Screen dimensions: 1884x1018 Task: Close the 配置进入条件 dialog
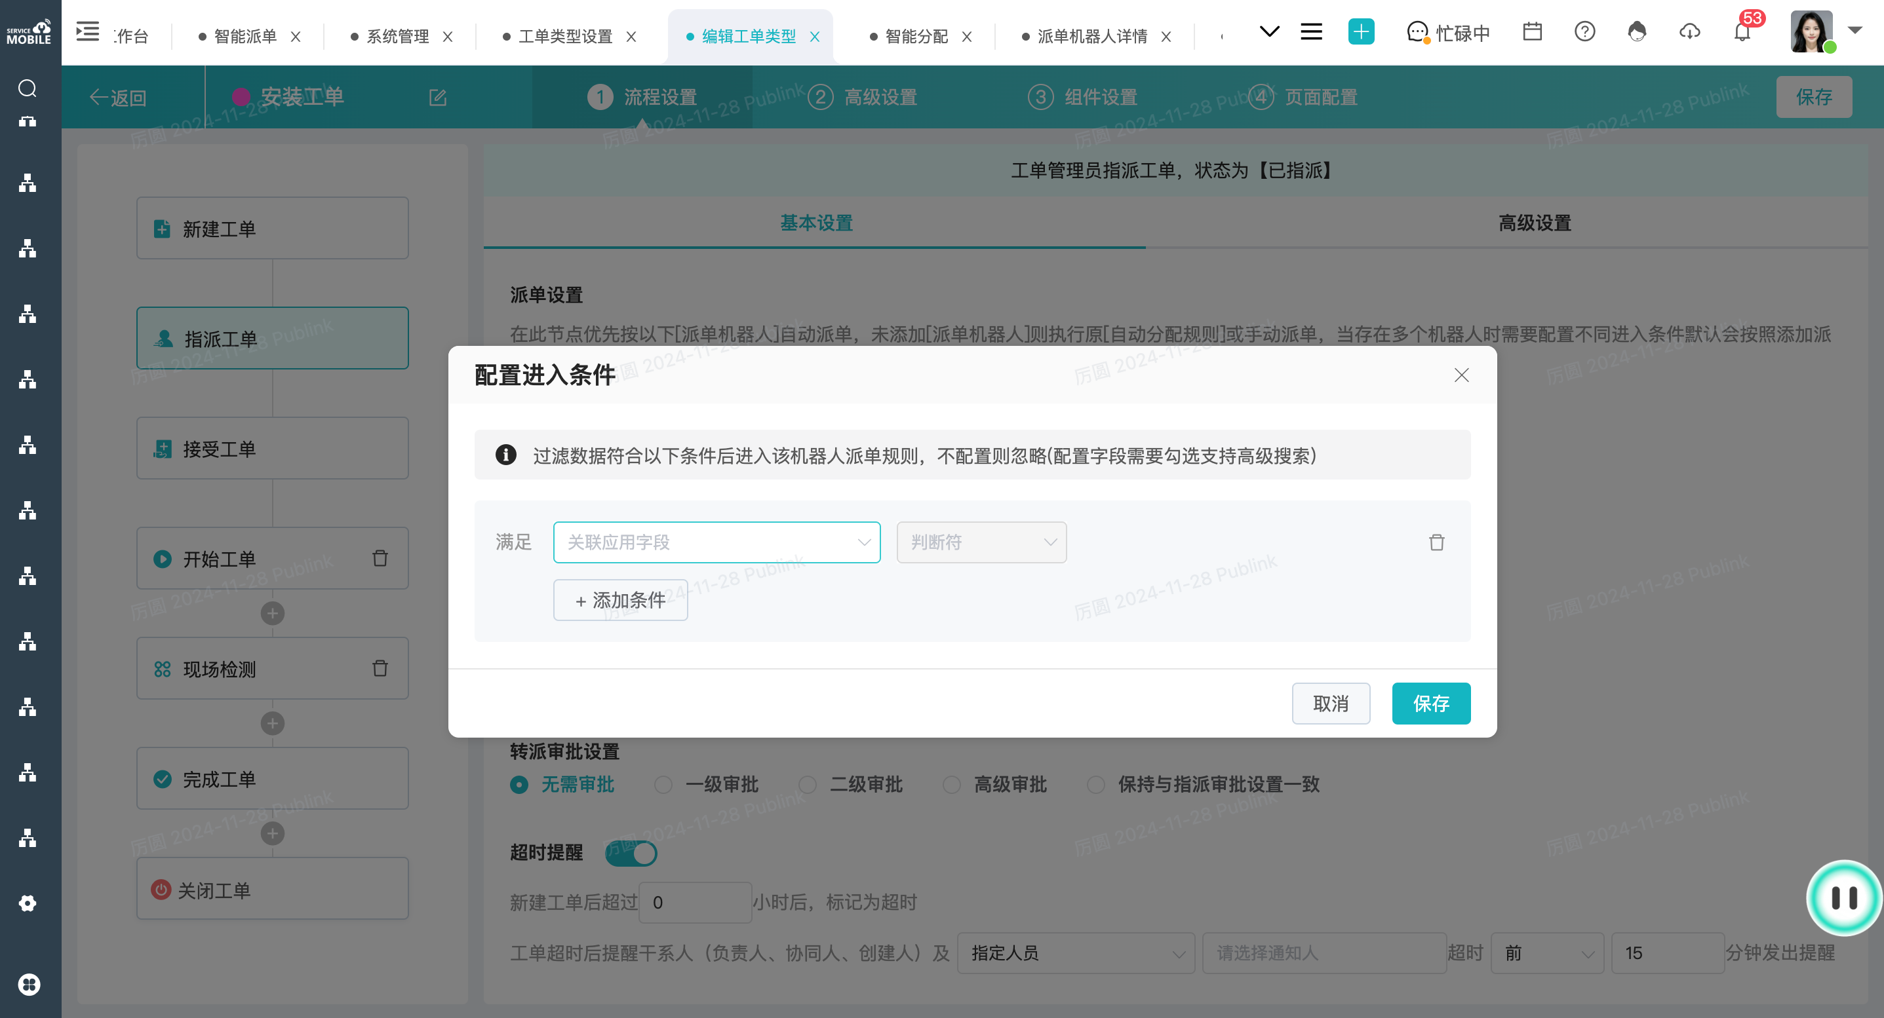(1461, 375)
